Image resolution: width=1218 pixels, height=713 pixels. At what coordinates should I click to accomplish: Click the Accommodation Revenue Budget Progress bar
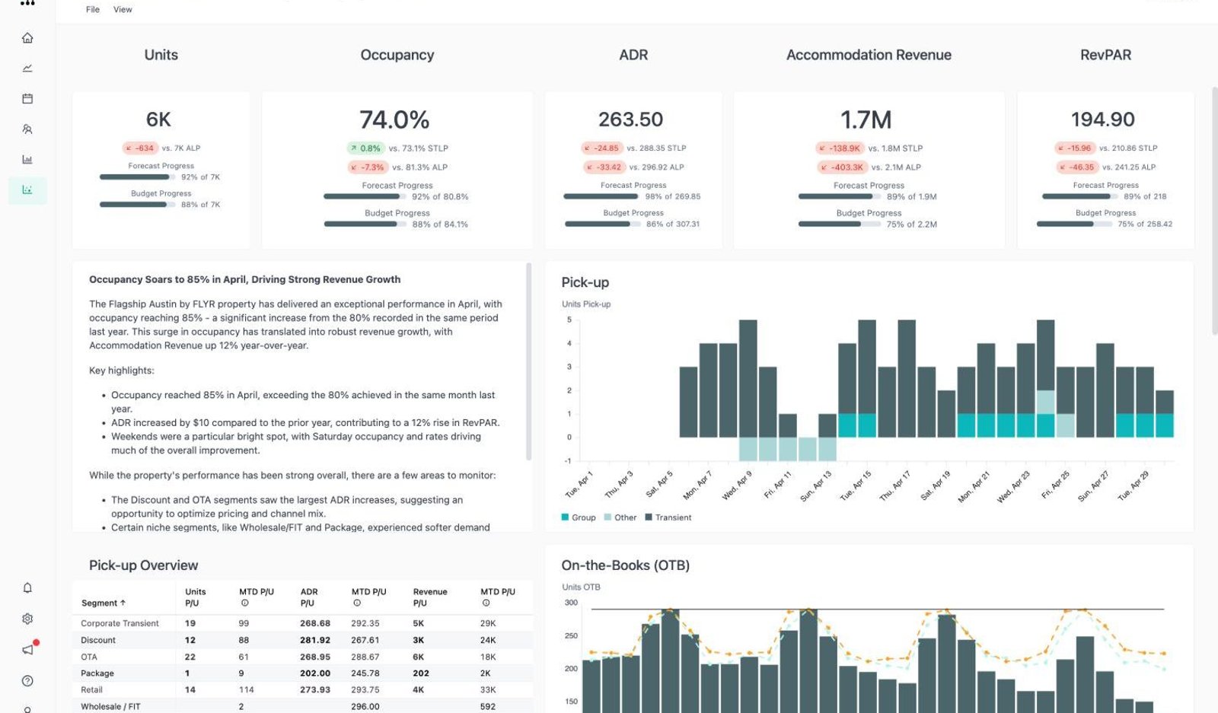coord(839,224)
